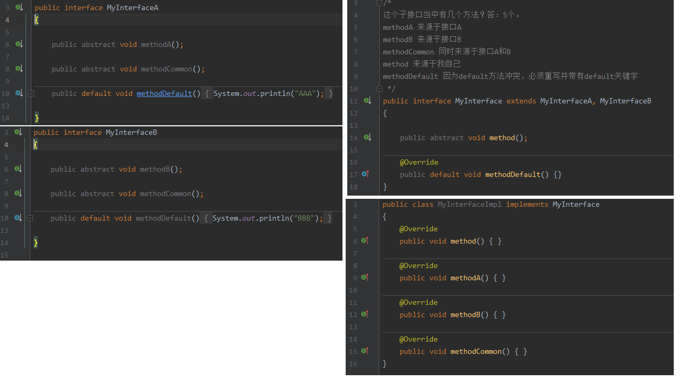Click 'MyInterfaceImpl' class name in class declaration

(470, 204)
